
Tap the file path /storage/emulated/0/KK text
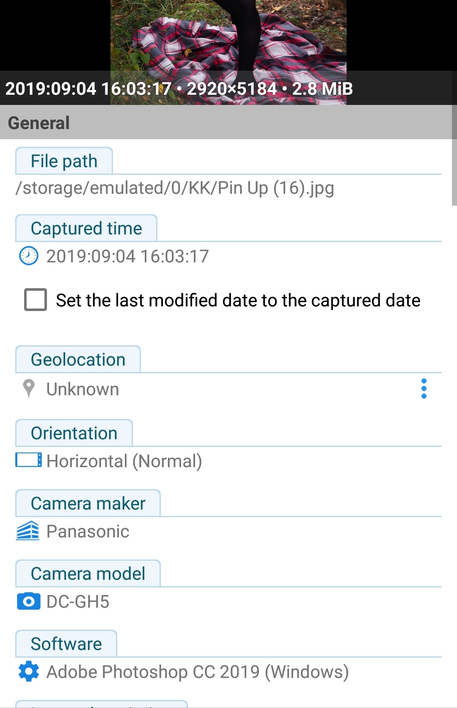click(x=175, y=188)
